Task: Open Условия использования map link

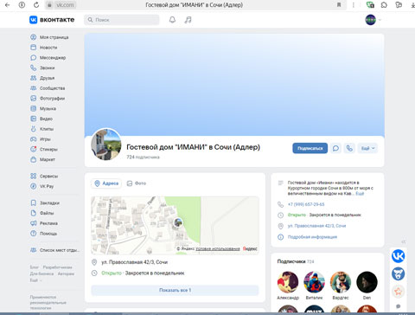Action: [x=218, y=248]
